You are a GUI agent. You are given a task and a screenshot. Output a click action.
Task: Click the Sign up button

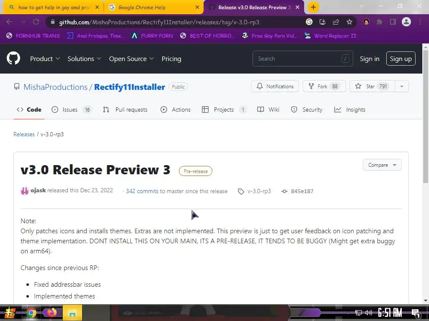[401, 59]
